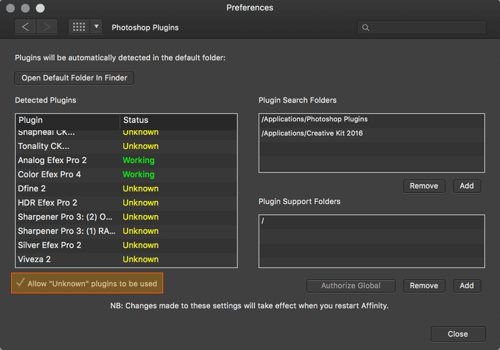Sort by the Status column header
Image resolution: width=500 pixels, height=350 pixels.
(179, 120)
